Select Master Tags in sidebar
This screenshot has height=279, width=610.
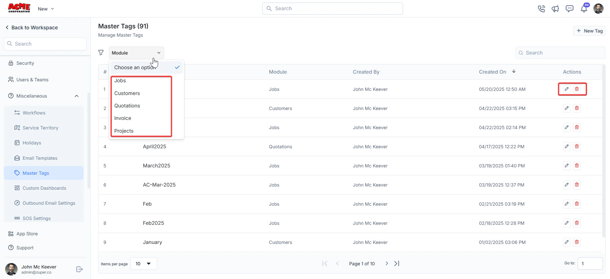click(44, 173)
